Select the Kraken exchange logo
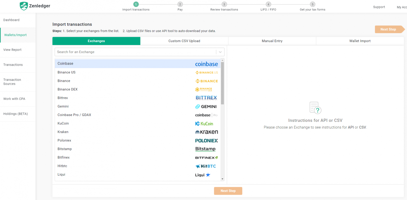The width and height of the screenshot is (407, 200). (x=207, y=132)
